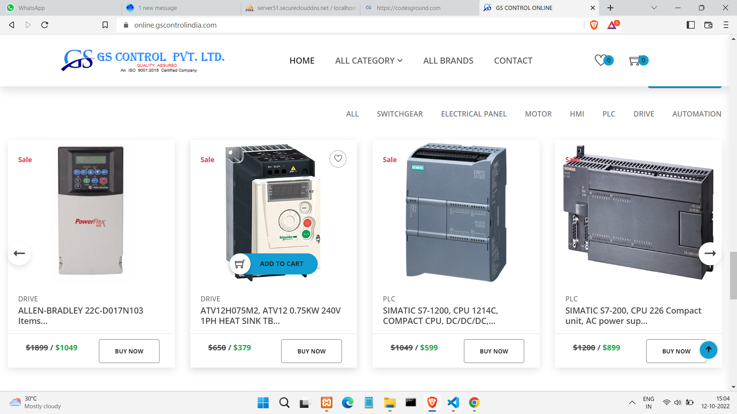Click the blue scroll-to-top arrow button
This screenshot has height=414, width=737.
pos(709,350)
